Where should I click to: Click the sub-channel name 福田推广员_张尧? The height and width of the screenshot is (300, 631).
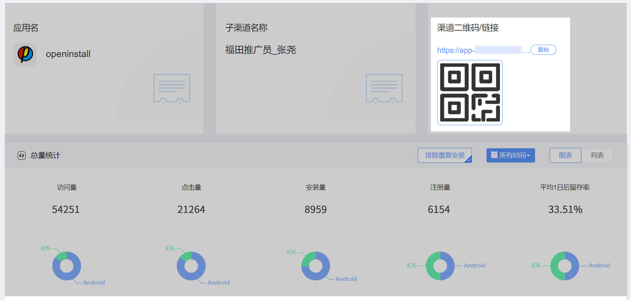coord(261,50)
